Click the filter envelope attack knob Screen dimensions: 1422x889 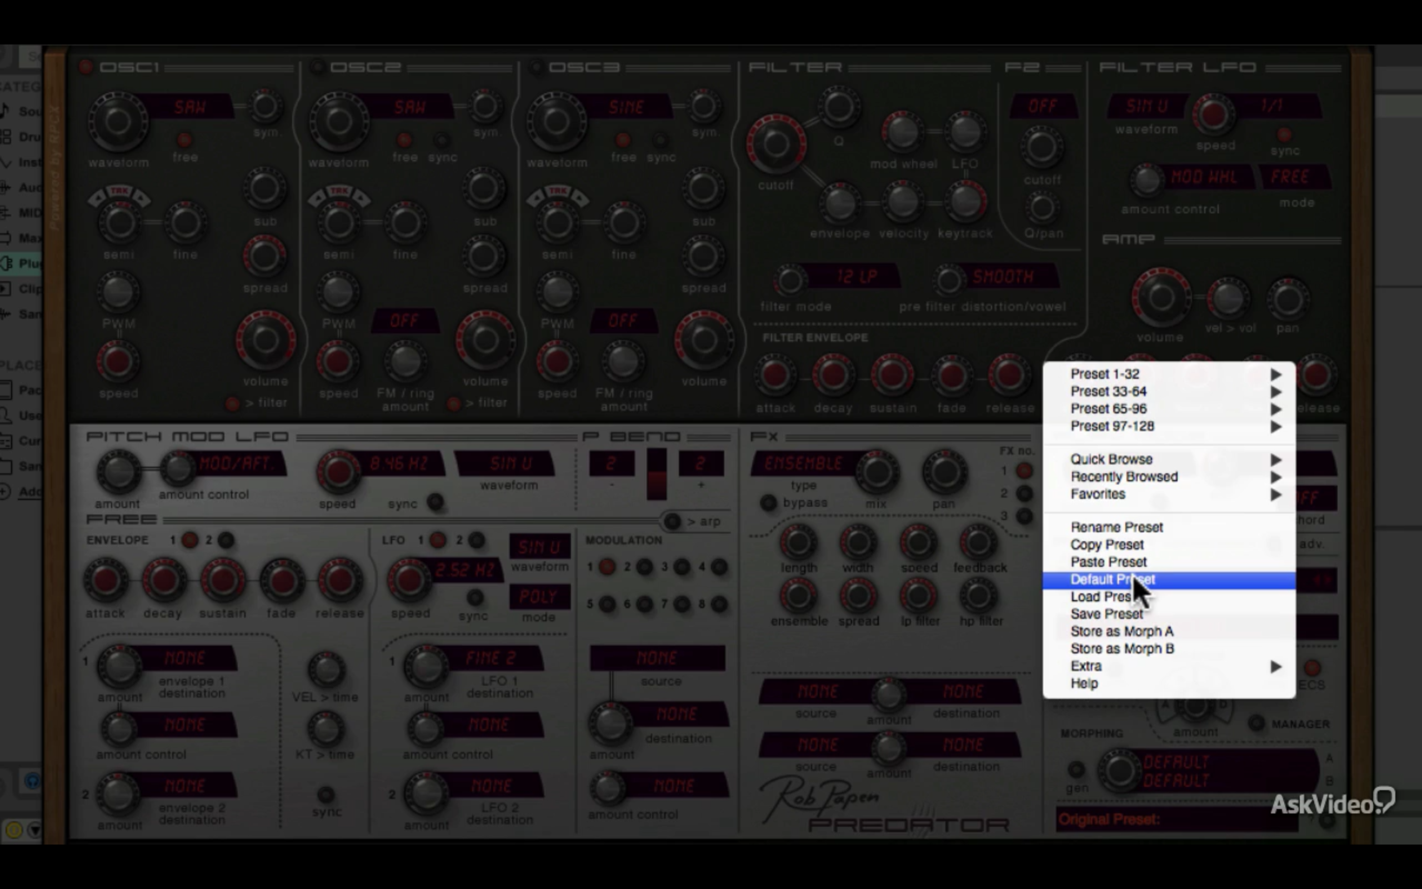coord(775,374)
